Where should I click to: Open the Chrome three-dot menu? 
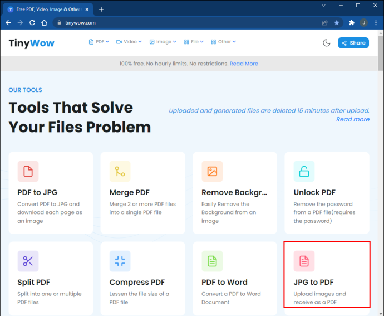tap(376, 23)
